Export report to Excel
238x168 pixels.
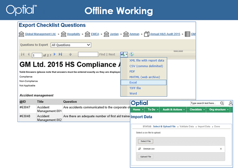click(144, 82)
